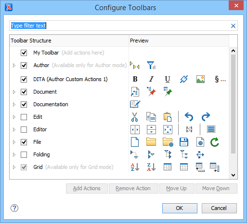Expand the Author tree node
247x223 pixels.
(x=14, y=65)
